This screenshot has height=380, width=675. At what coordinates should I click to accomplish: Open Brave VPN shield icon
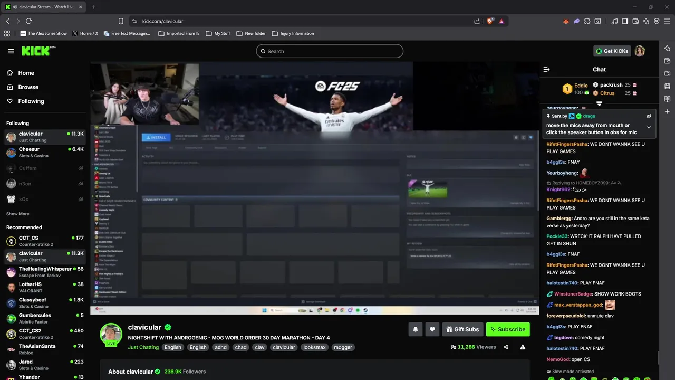tap(657, 21)
